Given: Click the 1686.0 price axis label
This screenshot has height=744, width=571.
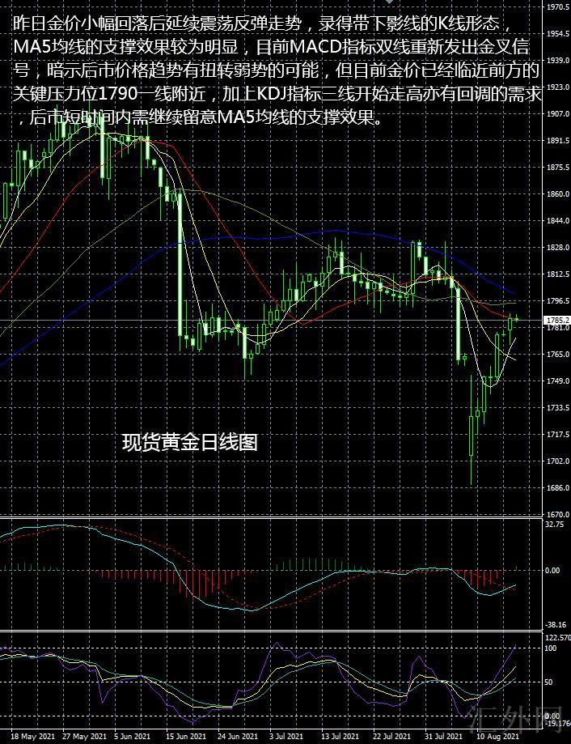Looking at the screenshot, I should click(558, 488).
